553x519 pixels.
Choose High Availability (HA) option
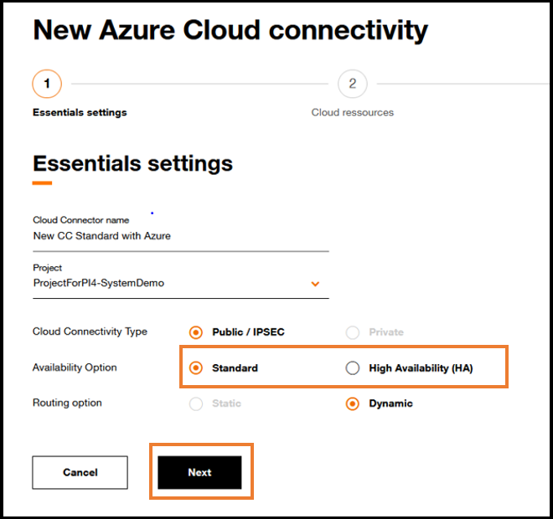coord(352,367)
